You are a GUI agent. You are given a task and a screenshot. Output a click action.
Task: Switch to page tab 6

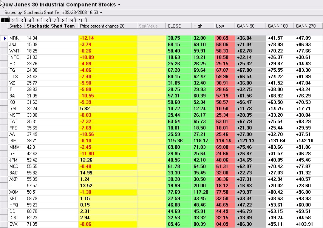47,20
